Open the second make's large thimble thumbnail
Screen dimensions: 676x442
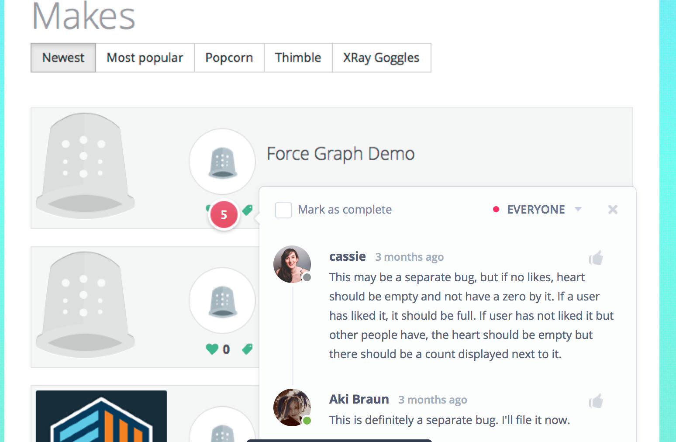click(85, 305)
